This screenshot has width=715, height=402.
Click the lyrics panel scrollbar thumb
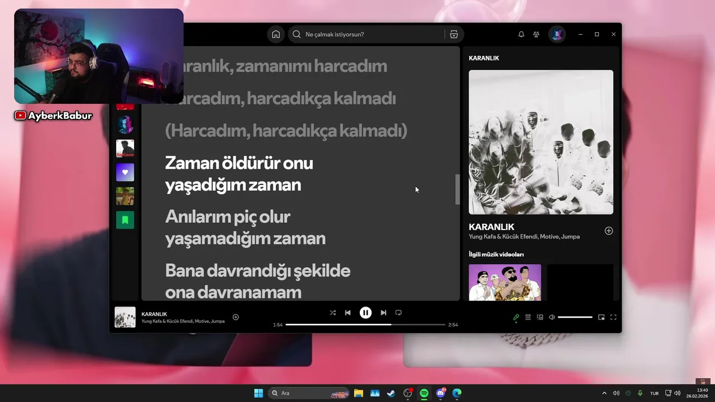coord(457,189)
